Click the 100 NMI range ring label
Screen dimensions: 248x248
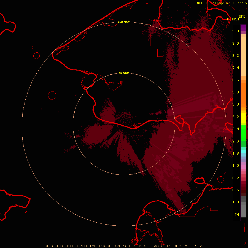[124, 22]
